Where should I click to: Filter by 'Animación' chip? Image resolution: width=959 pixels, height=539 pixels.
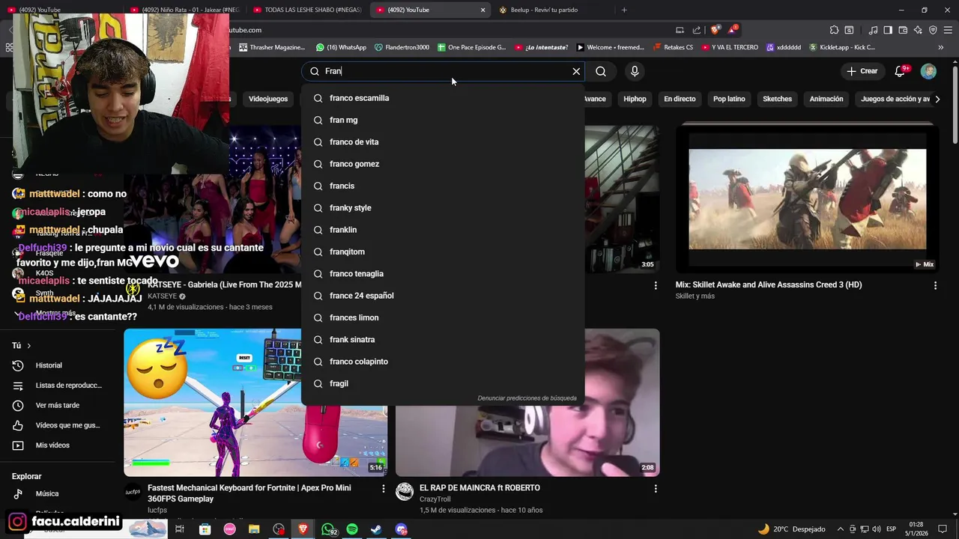click(x=826, y=99)
